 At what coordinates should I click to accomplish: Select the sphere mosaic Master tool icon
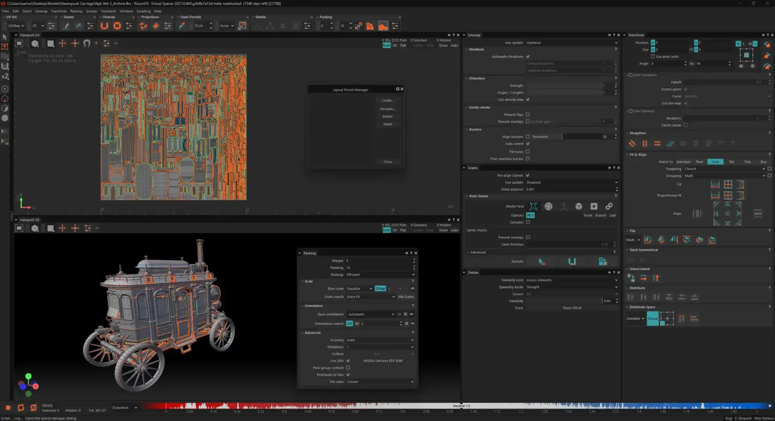click(548, 206)
